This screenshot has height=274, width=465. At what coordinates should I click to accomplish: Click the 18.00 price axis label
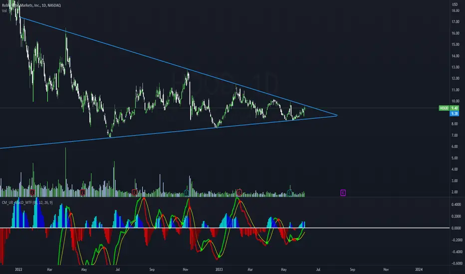point(455,10)
